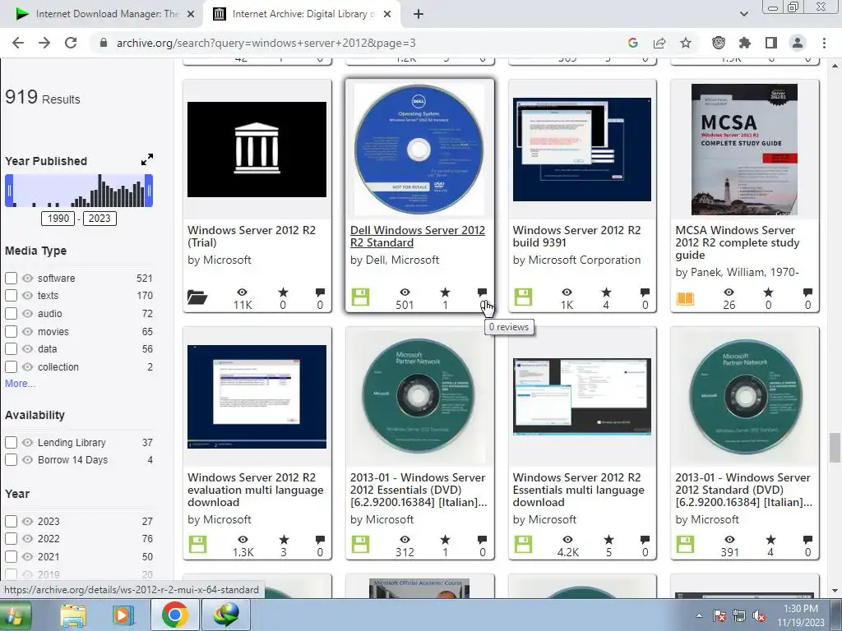The width and height of the screenshot is (842, 631).
Task: Click the 2023 end year field
Action: click(x=99, y=219)
